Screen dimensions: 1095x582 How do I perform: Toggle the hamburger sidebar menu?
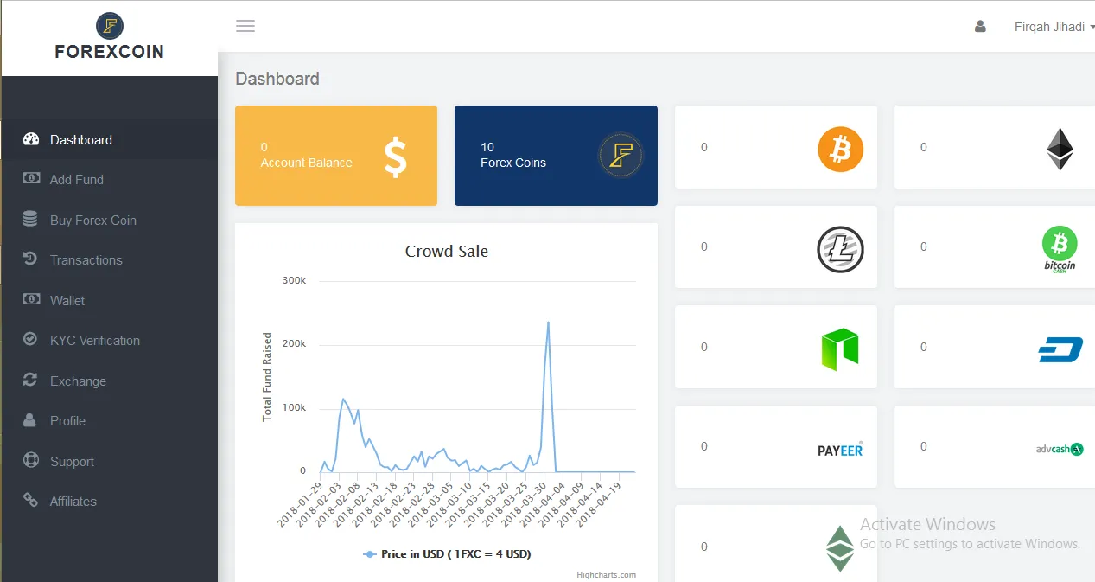pyautogui.click(x=245, y=26)
